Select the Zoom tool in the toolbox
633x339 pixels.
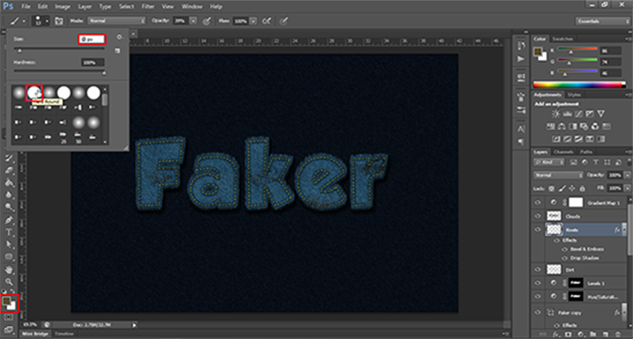pyautogui.click(x=9, y=281)
